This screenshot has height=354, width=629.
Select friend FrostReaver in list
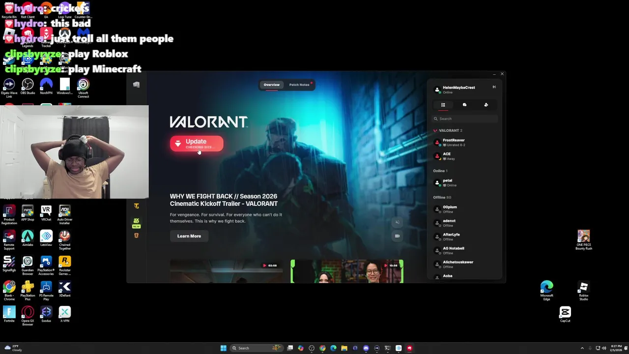pos(465,142)
